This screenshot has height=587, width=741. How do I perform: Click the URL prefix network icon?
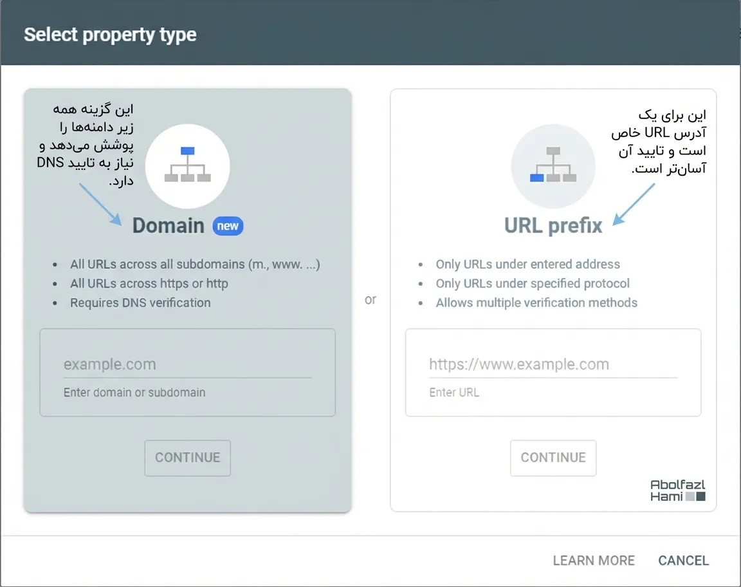[553, 166]
